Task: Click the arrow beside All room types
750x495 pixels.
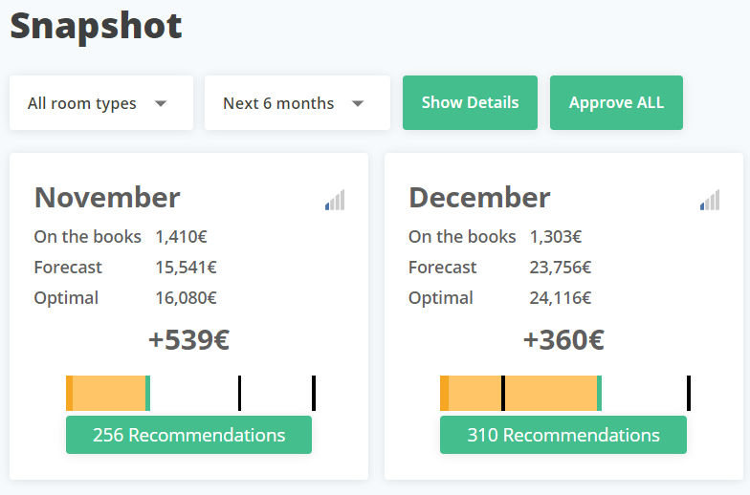Action: [161, 103]
